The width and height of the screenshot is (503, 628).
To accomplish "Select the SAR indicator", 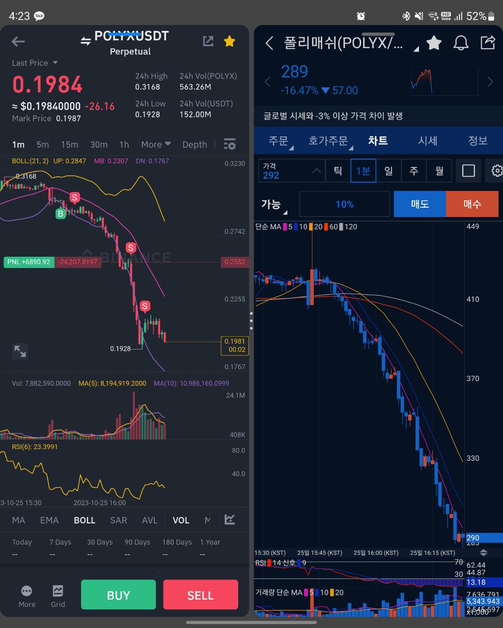I will (118, 520).
